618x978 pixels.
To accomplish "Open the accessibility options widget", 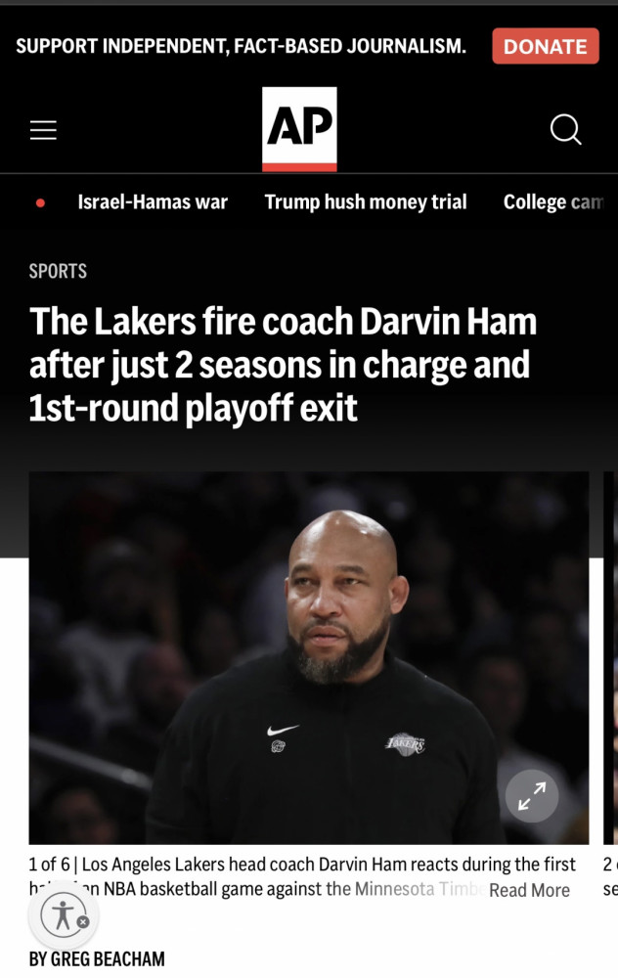I will pyautogui.click(x=61, y=915).
